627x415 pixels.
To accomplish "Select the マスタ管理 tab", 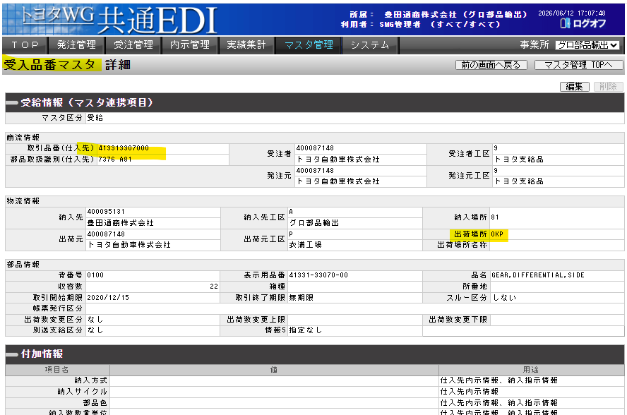I will click(x=309, y=45).
